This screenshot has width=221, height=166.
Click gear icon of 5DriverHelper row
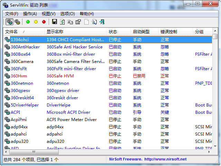[x=7, y=105]
